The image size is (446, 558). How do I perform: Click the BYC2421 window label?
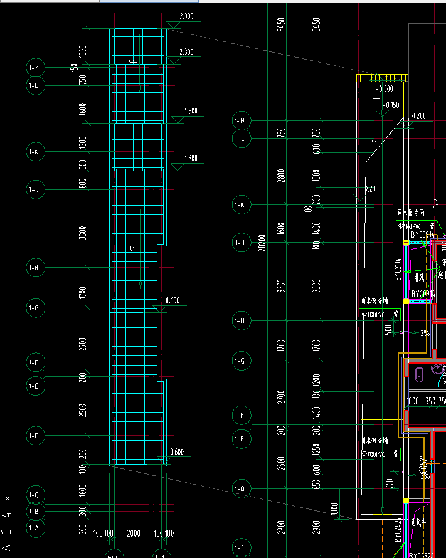click(398, 530)
